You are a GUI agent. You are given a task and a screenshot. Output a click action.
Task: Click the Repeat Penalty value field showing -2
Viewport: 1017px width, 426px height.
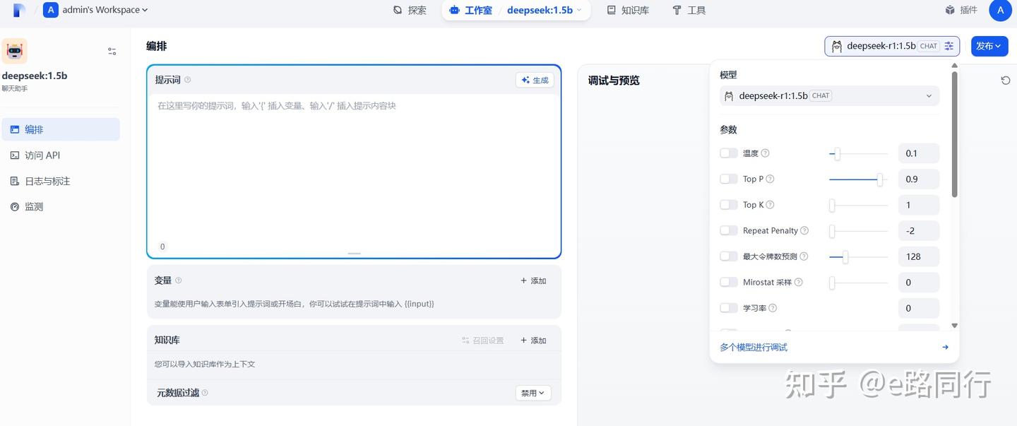pyautogui.click(x=919, y=231)
